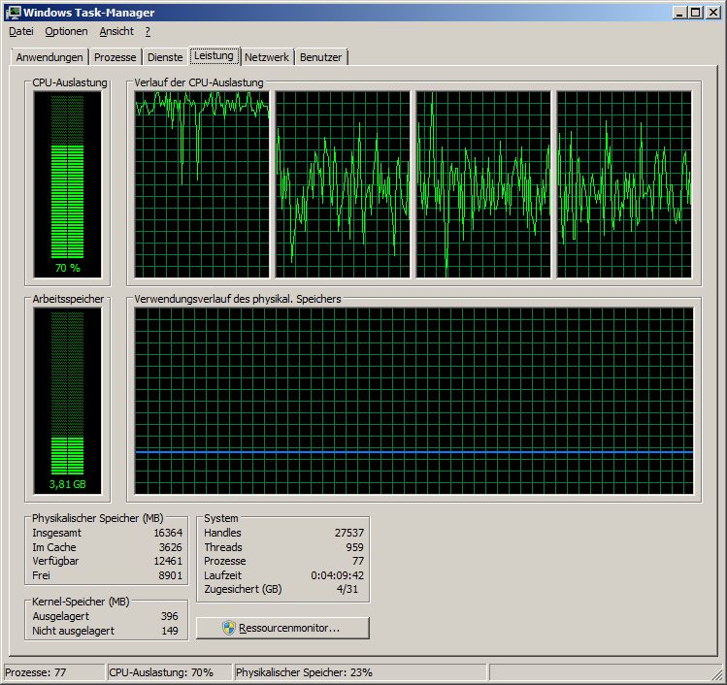Click 'Verwendungsverlauf des physikal. Speichers' heading

238,299
